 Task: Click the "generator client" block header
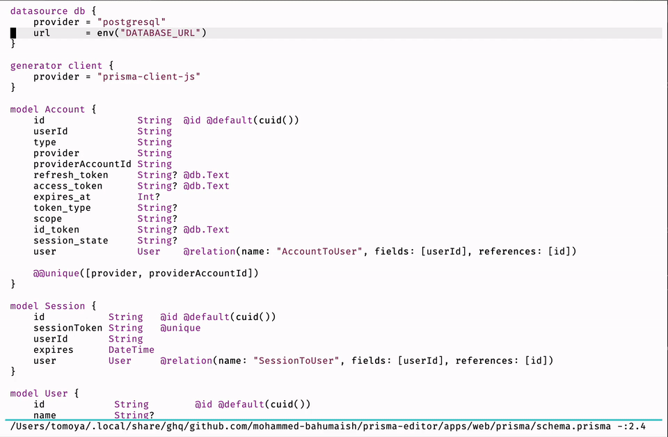56,65
